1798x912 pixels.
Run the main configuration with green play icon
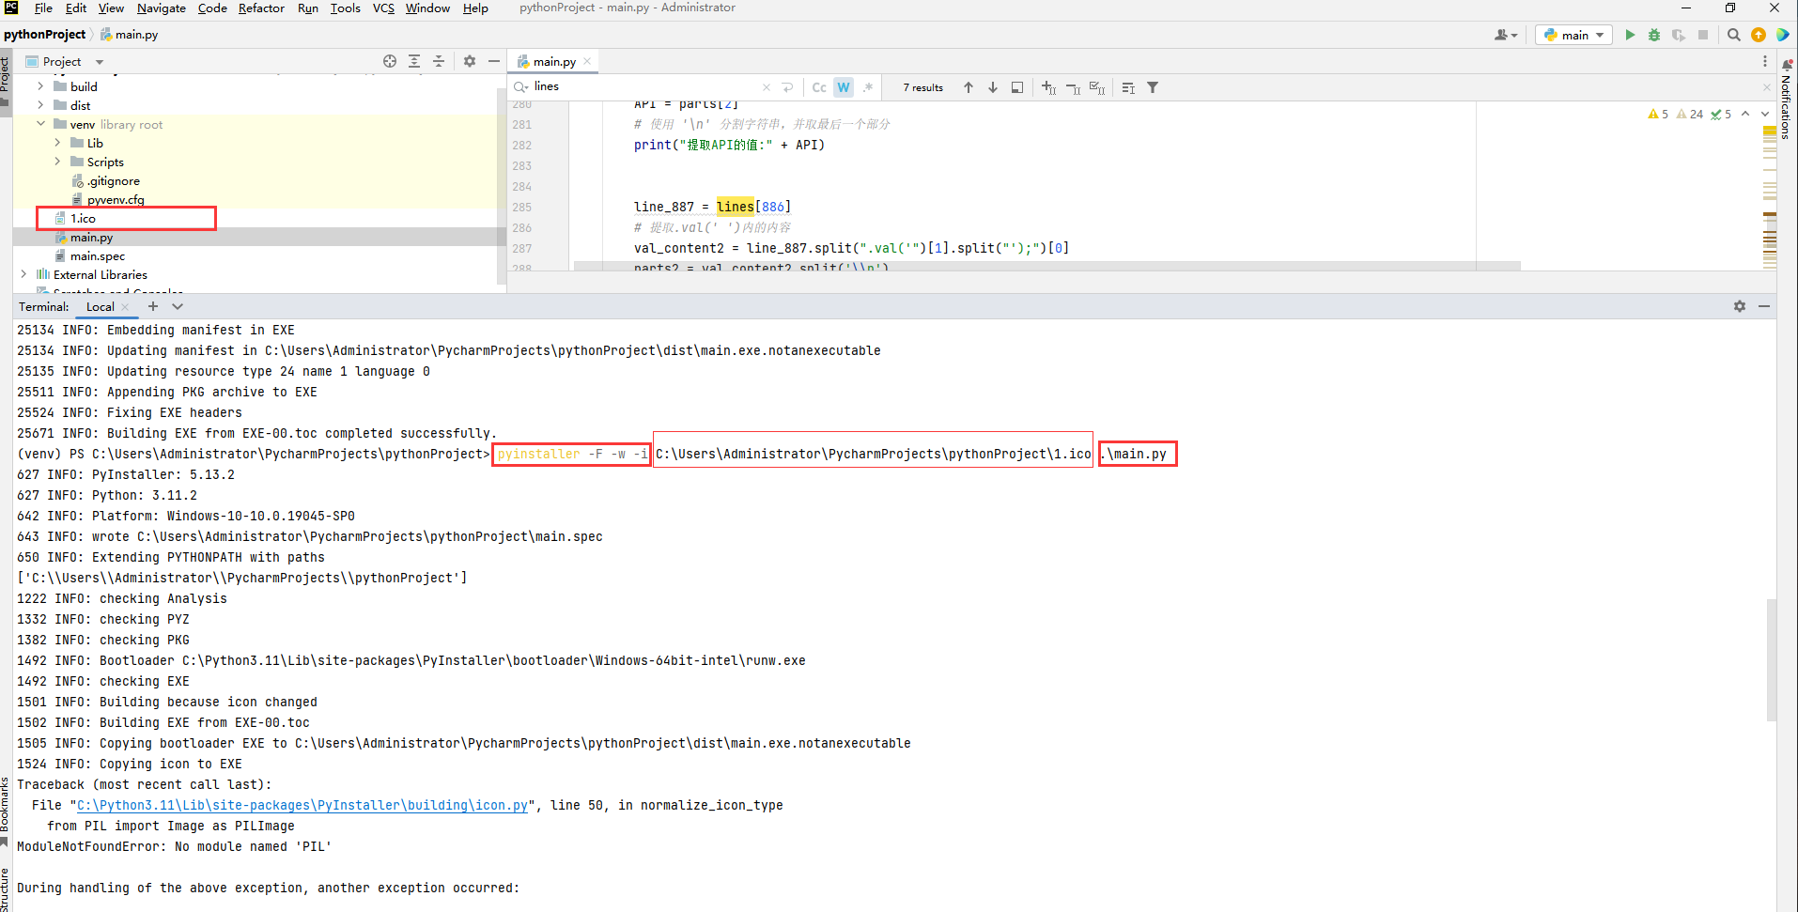1630,35
